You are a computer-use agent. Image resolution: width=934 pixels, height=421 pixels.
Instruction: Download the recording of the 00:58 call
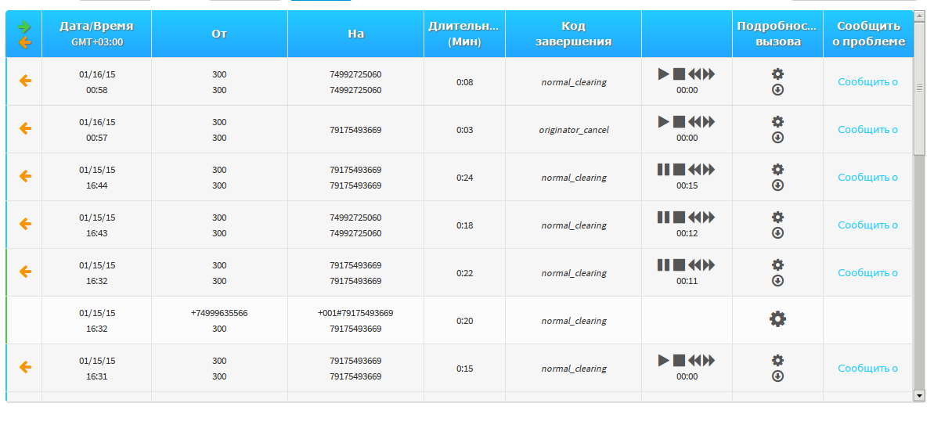pos(777,90)
